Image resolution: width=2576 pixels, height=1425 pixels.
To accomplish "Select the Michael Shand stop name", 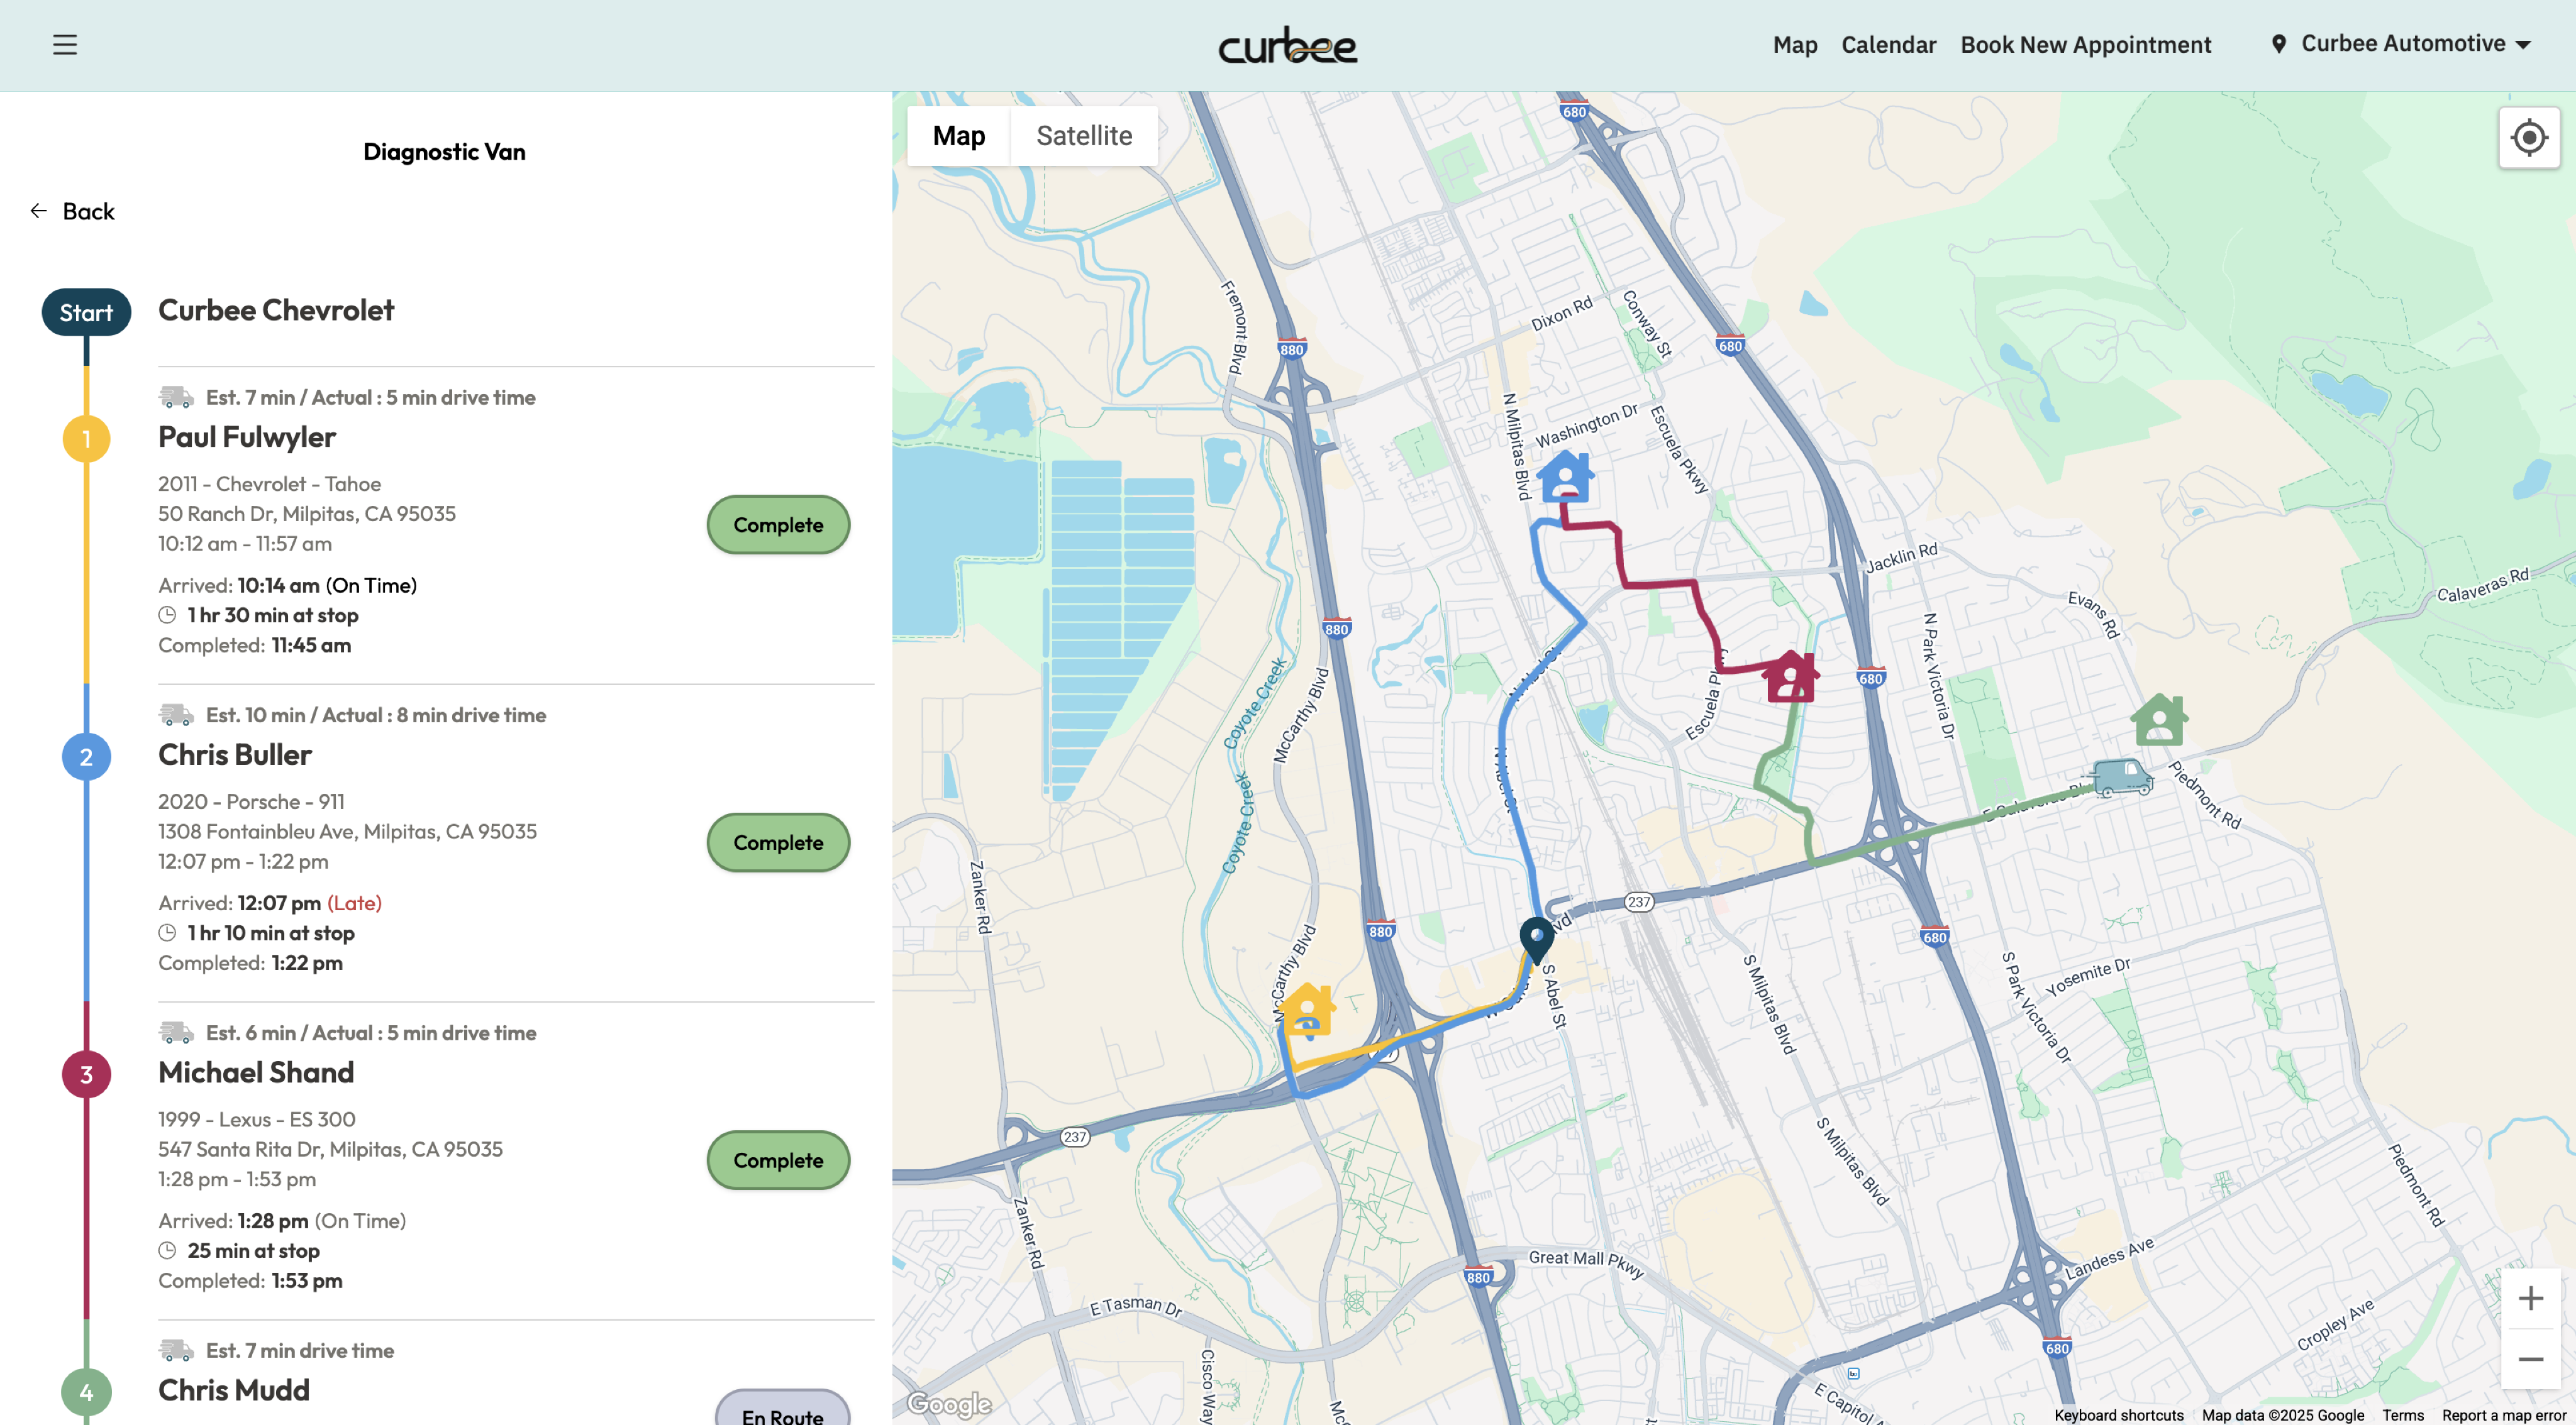I will (x=256, y=1073).
